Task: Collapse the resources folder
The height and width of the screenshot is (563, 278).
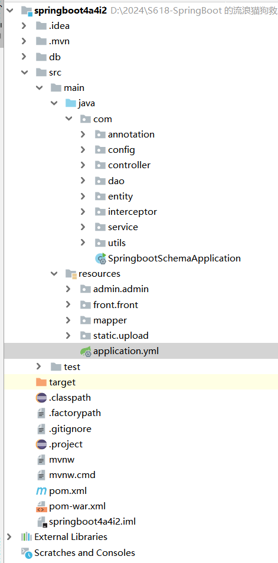Action: pyautogui.click(x=54, y=274)
